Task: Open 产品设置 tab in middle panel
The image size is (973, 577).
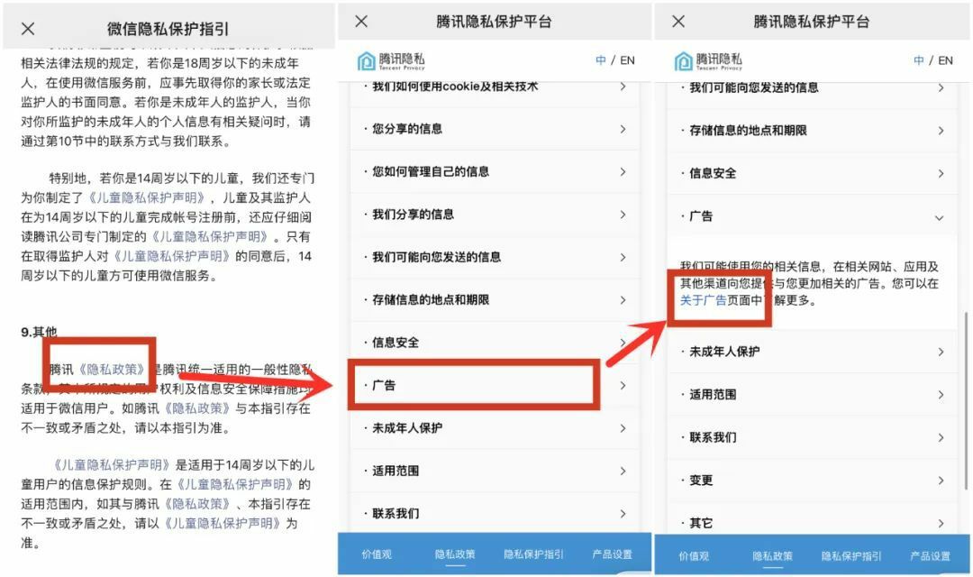Action: click(612, 554)
